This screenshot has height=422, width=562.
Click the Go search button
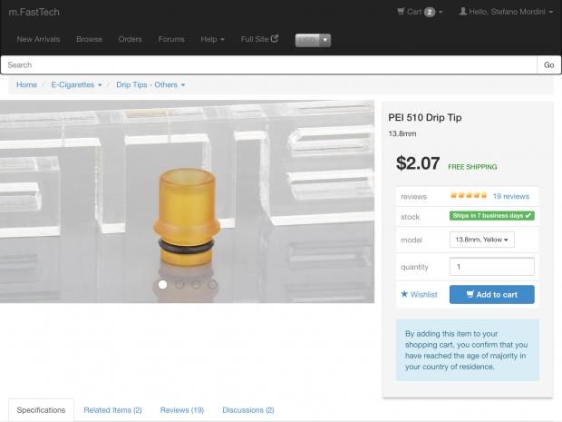(548, 65)
